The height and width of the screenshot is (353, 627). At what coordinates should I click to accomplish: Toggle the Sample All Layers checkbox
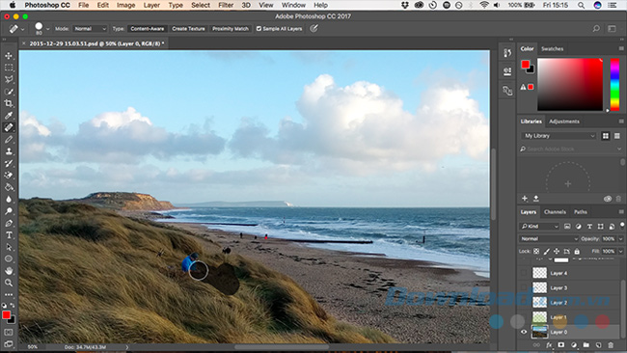[x=259, y=29]
